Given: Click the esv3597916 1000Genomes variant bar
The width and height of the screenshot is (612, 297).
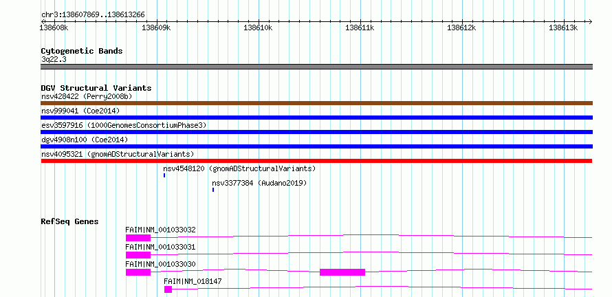Looking at the screenshot, I should click(316, 132).
